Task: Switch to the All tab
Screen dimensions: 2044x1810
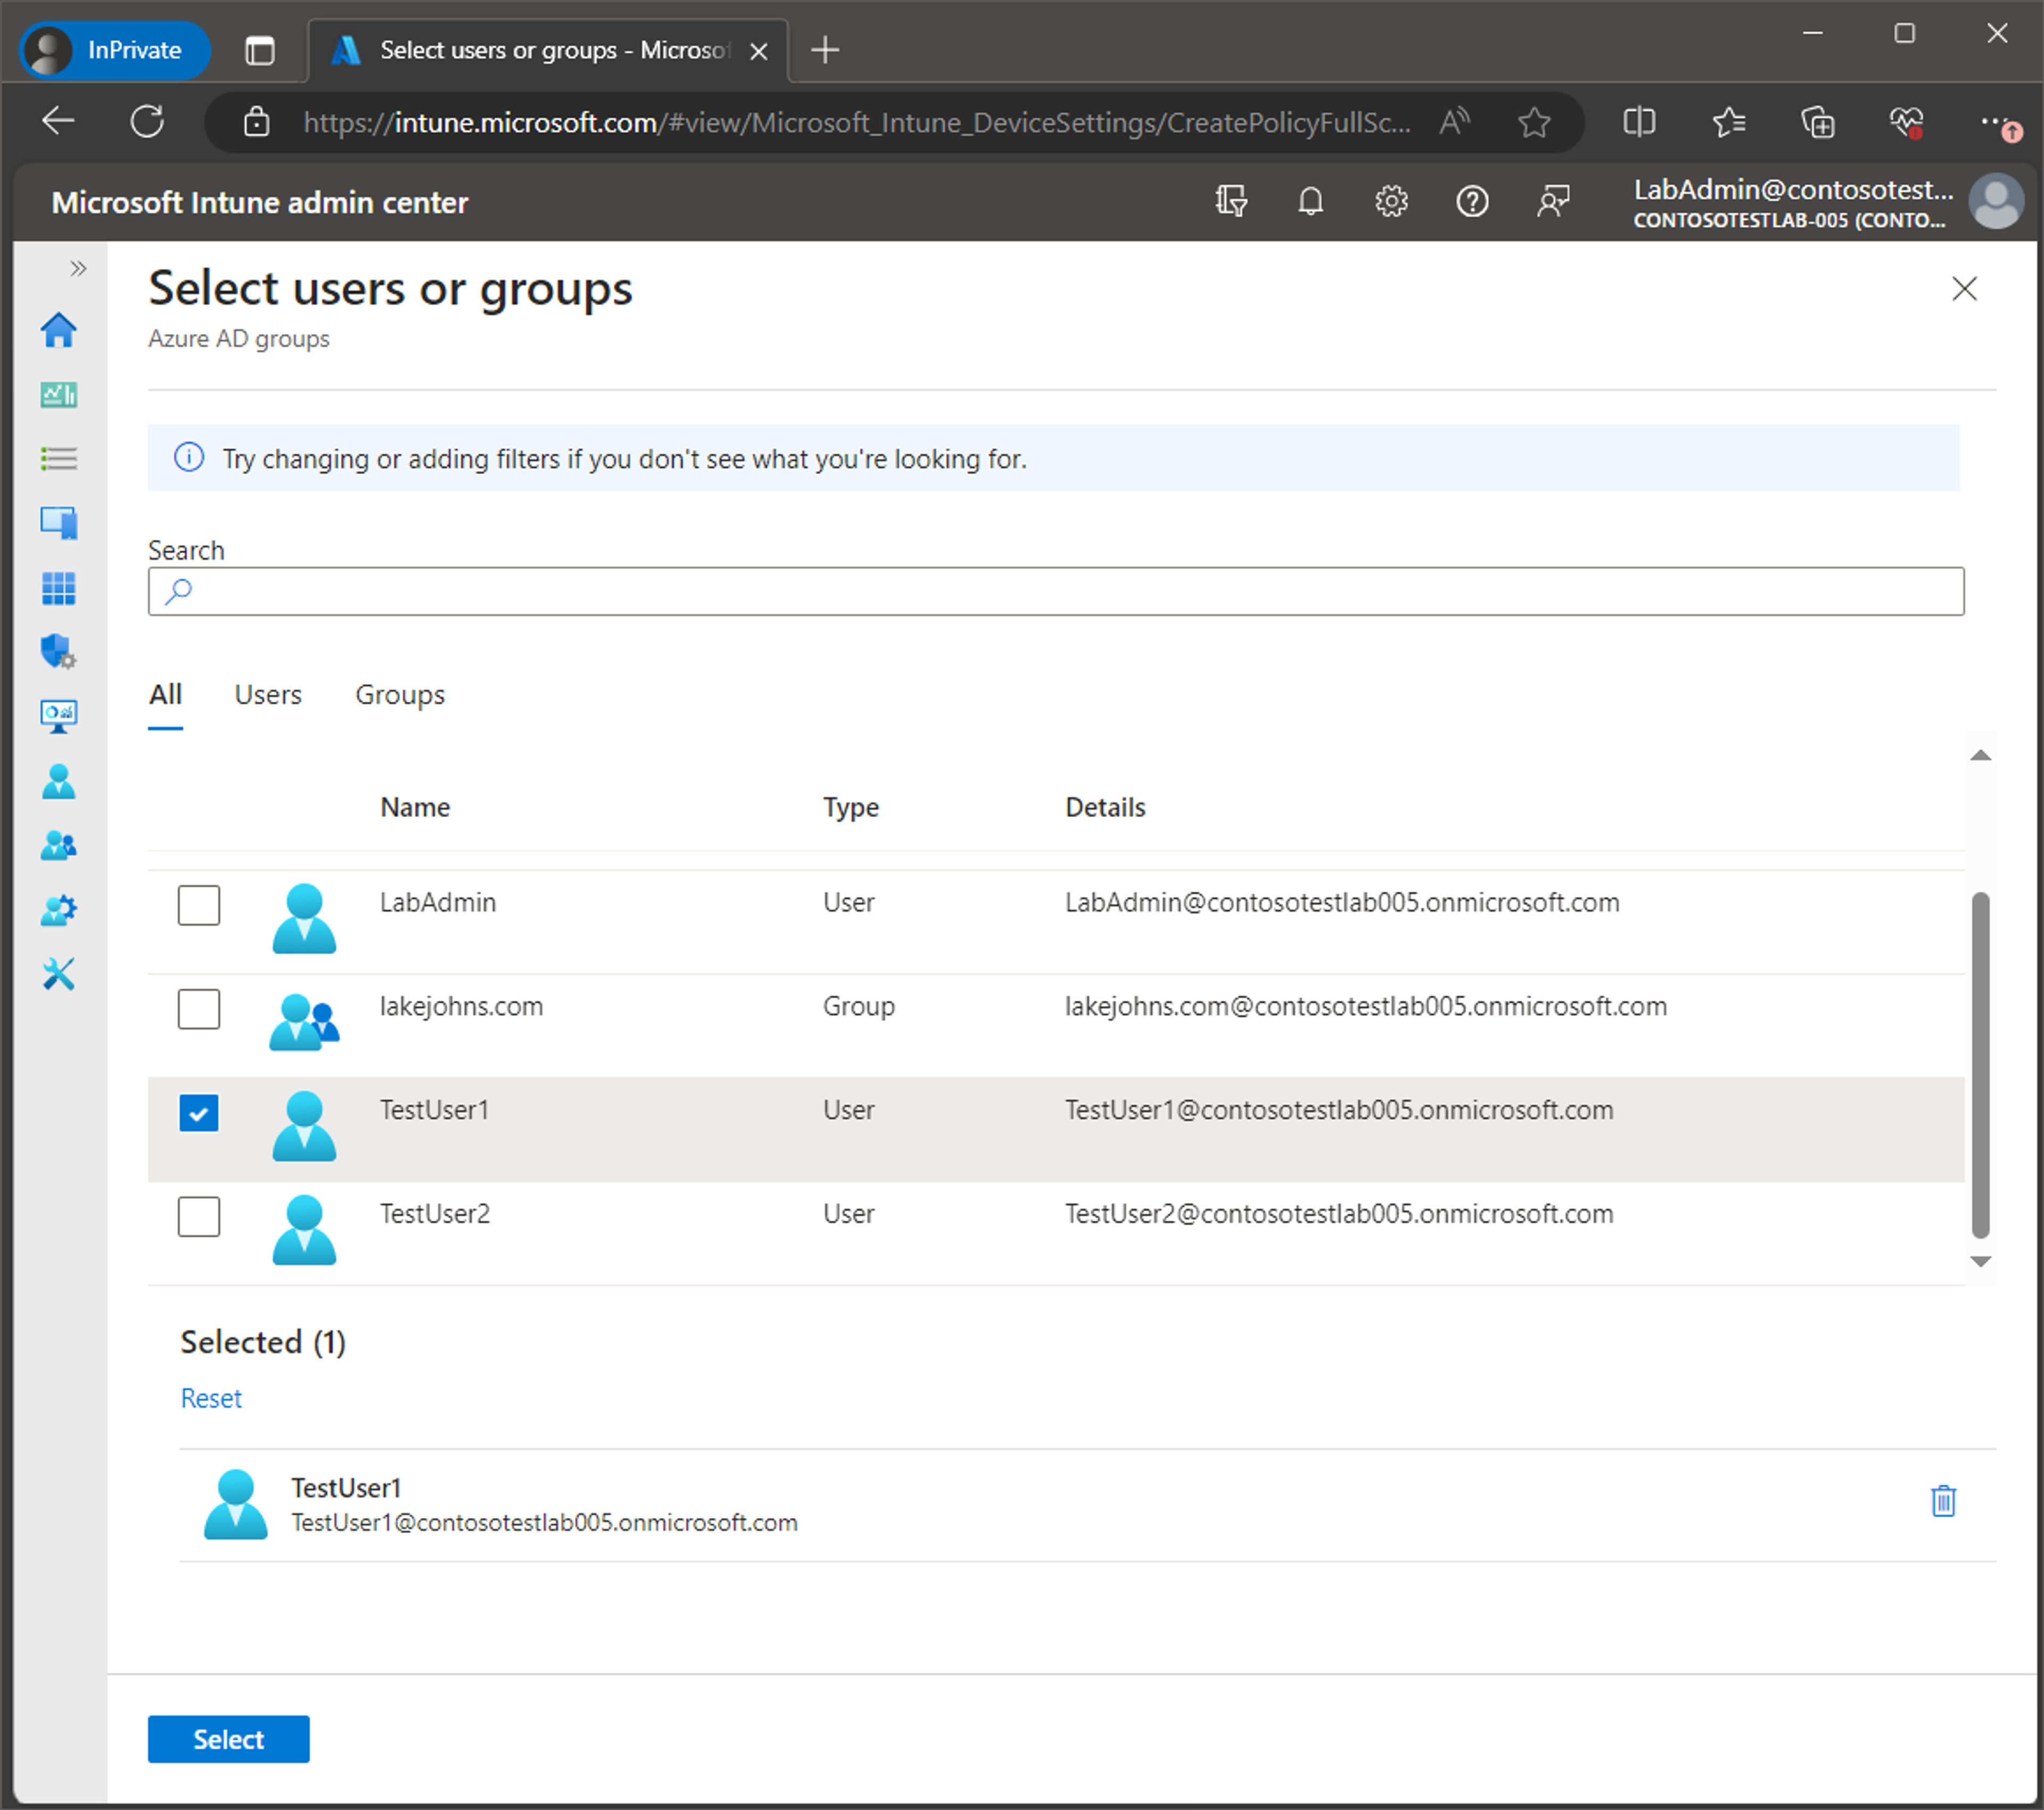Action: click(x=165, y=695)
